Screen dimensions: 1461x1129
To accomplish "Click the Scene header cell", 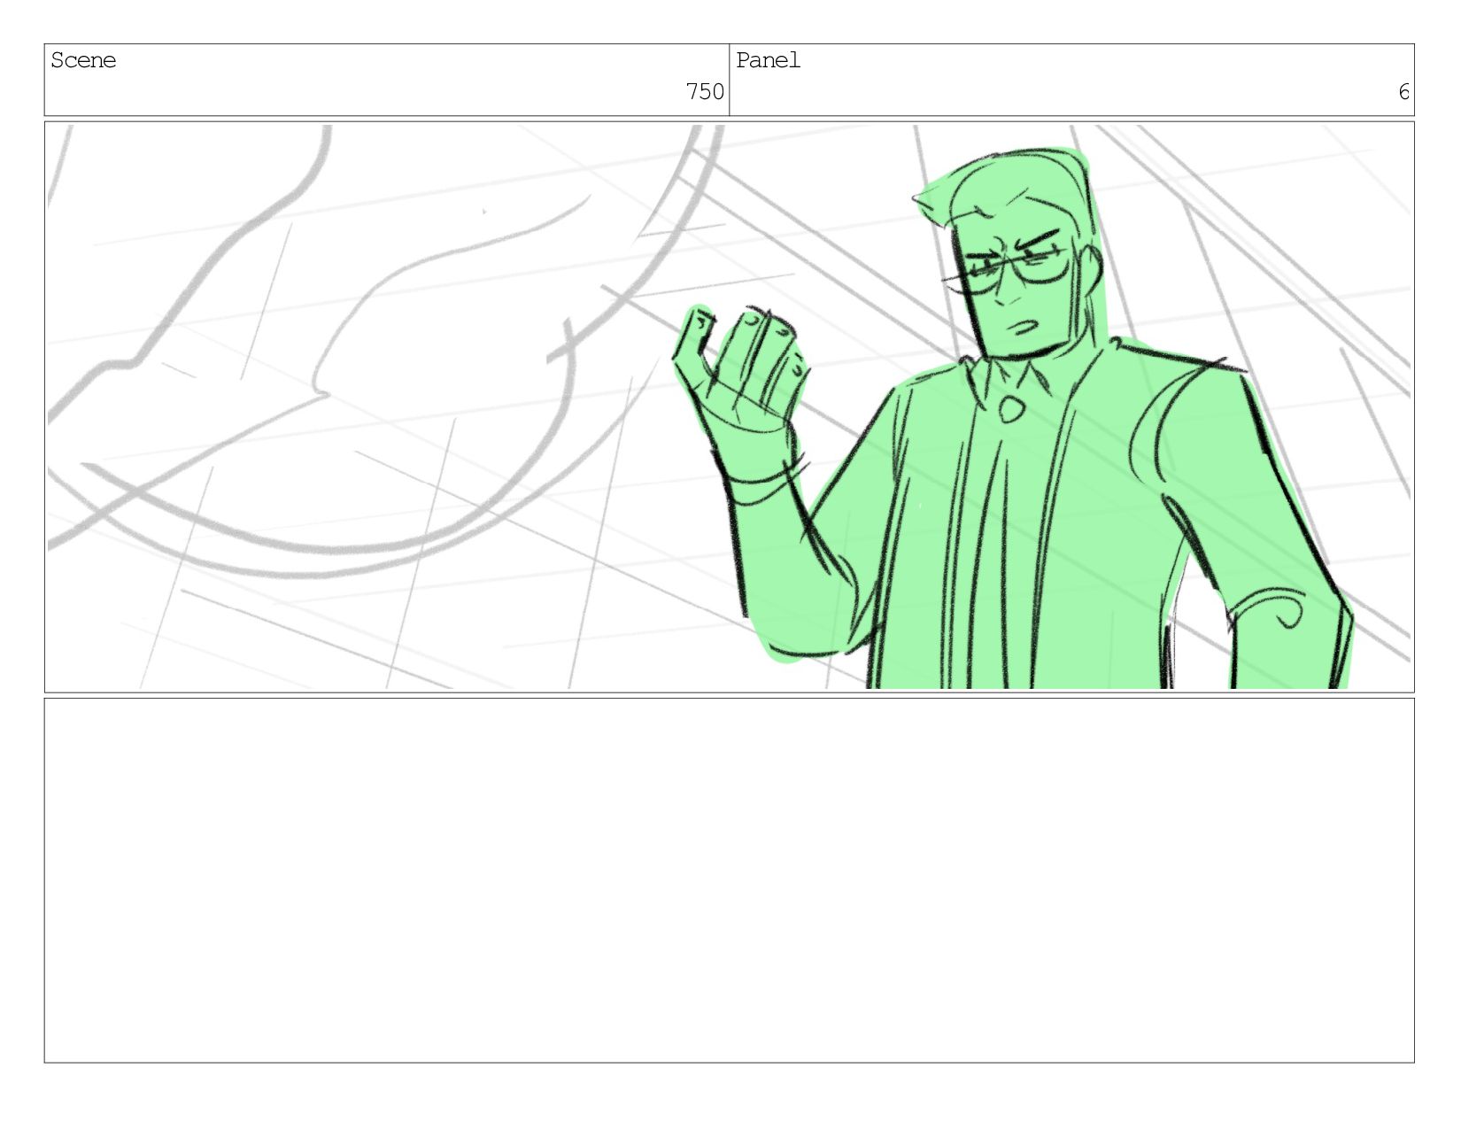I will (x=387, y=80).
